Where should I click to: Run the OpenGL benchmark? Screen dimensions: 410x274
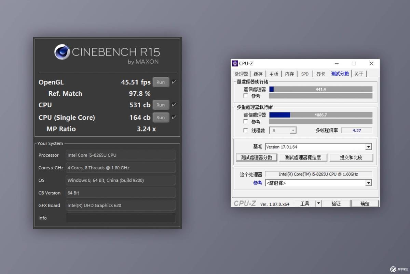click(161, 82)
